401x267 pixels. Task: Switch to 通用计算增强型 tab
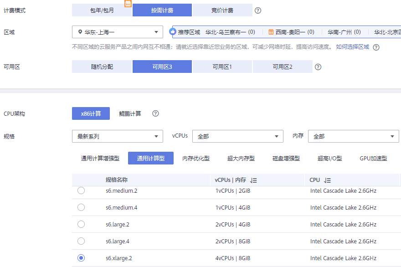click(x=100, y=158)
